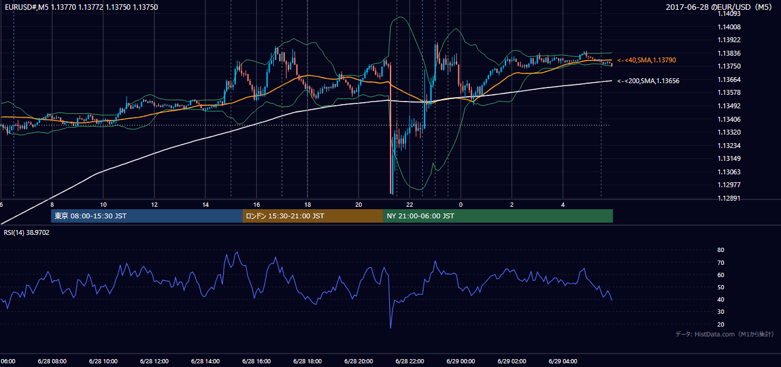The height and width of the screenshot is (367, 781).
Task: Click the 6/28 14:00 time axis label
Action: pos(205,361)
